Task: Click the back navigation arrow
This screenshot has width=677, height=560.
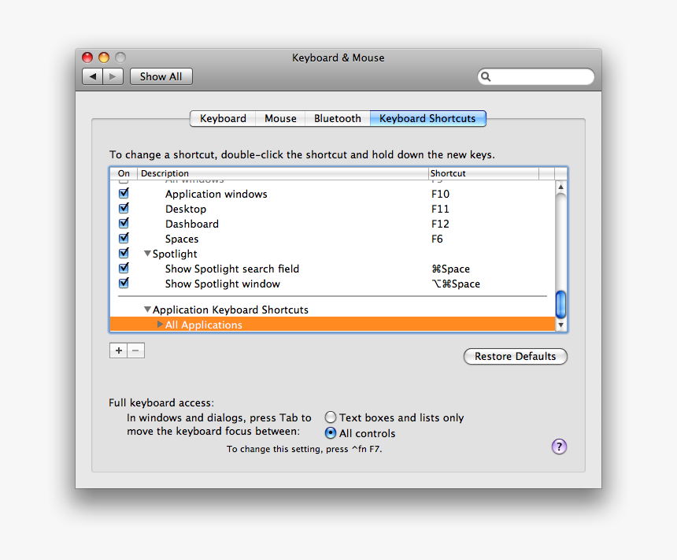Action: click(93, 76)
